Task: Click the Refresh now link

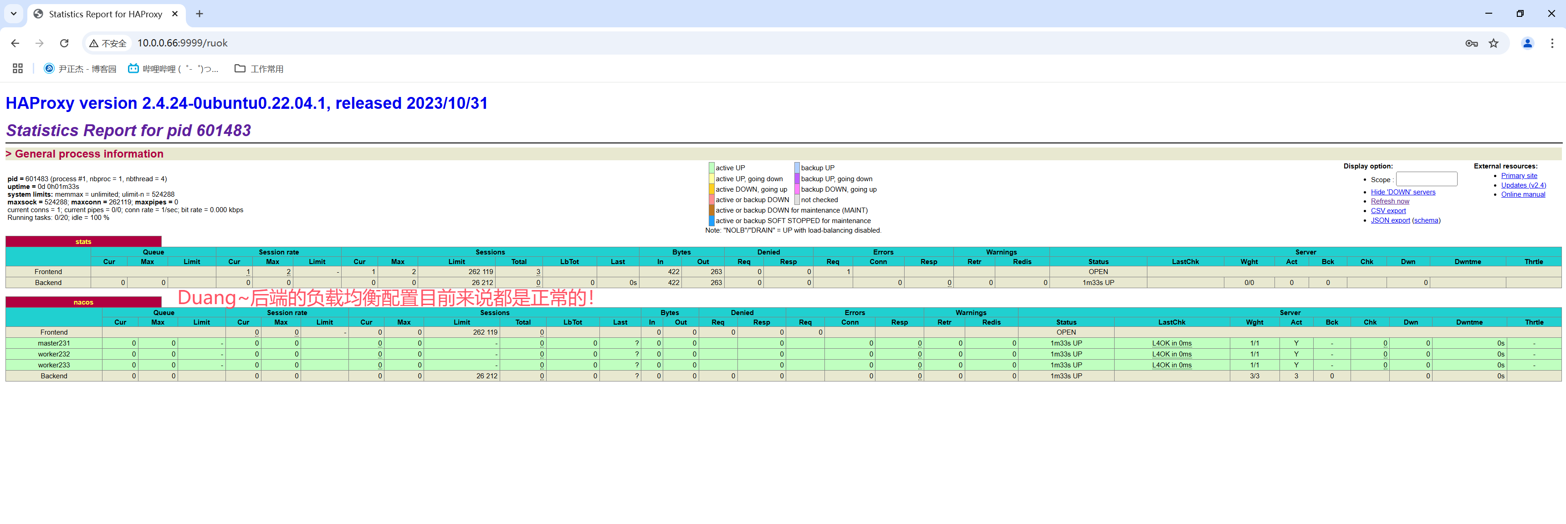Action: pyautogui.click(x=1389, y=201)
